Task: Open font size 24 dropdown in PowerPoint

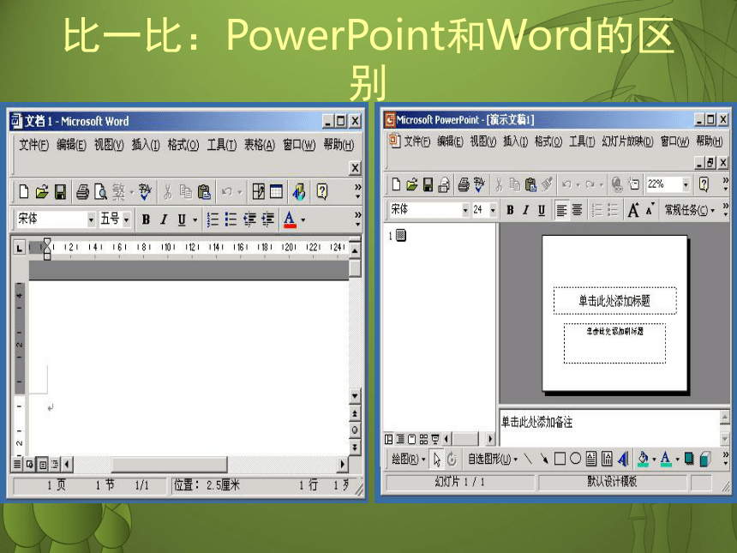Action: (x=493, y=210)
